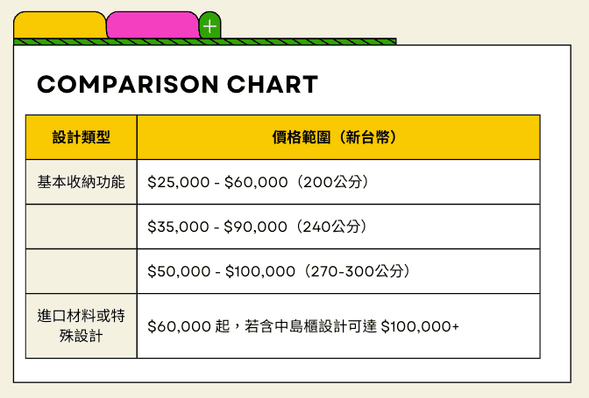
Task: Click blank white area right of title
Action: (438, 85)
